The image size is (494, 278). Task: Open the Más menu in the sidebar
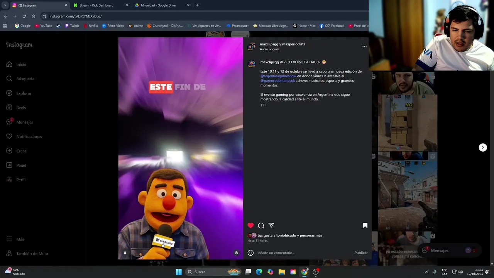point(15,239)
